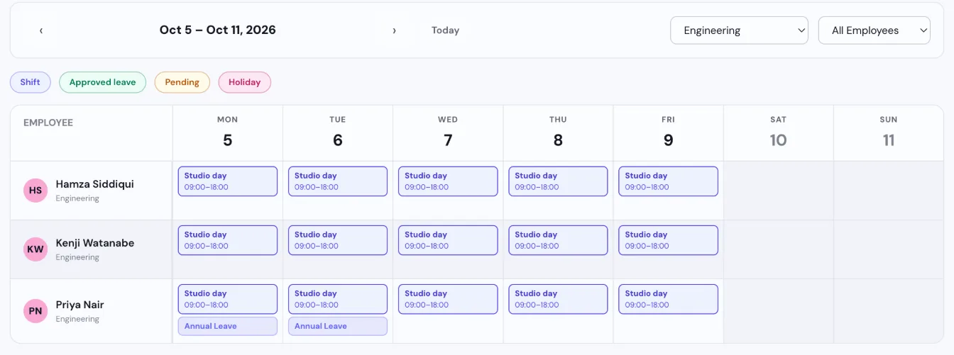Image resolution: width=954 pixels, height=355 pixels.
Task: Open Priya Nair's Wednesday Studio day shift
Action: point(448,299)
